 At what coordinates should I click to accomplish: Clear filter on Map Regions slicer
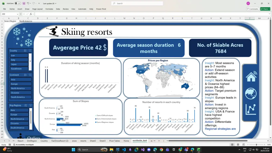click(30, 105)
